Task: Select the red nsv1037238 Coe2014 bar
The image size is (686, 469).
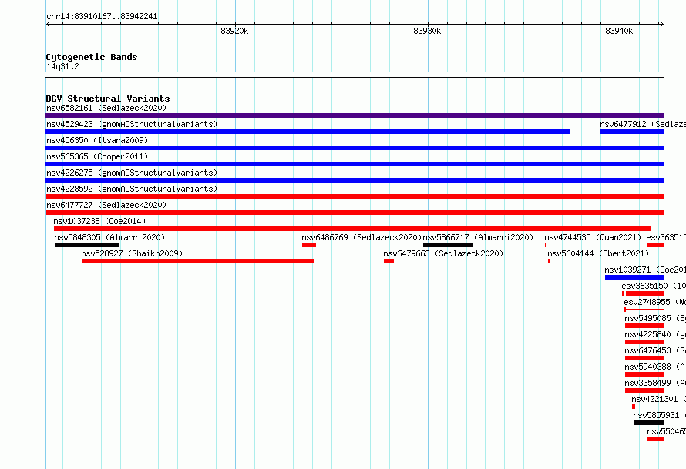Action: click(x=352, y=229)
